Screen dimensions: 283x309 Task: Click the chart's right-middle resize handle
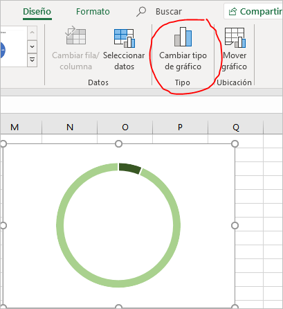click(x=235, y=225)
